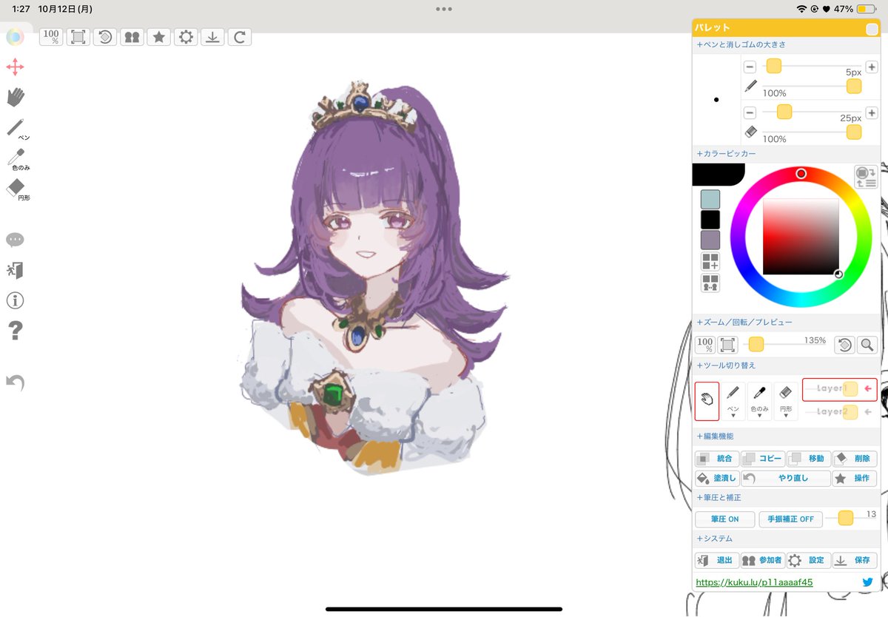Click 100% zoom icon in top toolbar
The image size is (888, 617).
[x=51, y=36]
